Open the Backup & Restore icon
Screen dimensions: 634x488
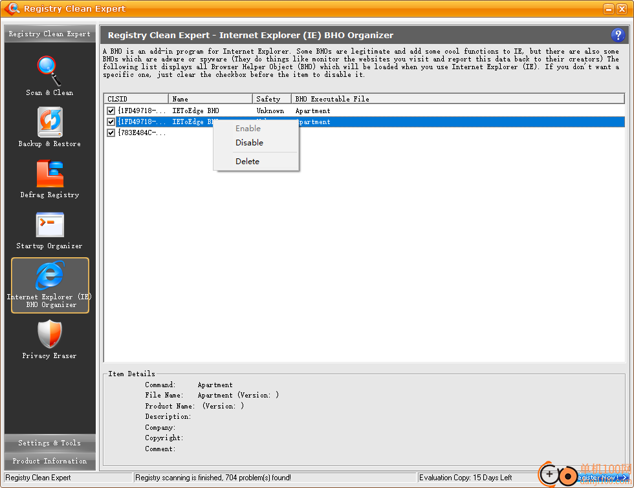point(50,122)
